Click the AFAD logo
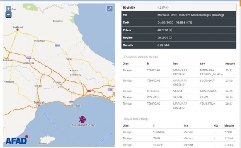The height and width of the screenshot is (148, 241). pyautogui.click(x=16, y=140)
